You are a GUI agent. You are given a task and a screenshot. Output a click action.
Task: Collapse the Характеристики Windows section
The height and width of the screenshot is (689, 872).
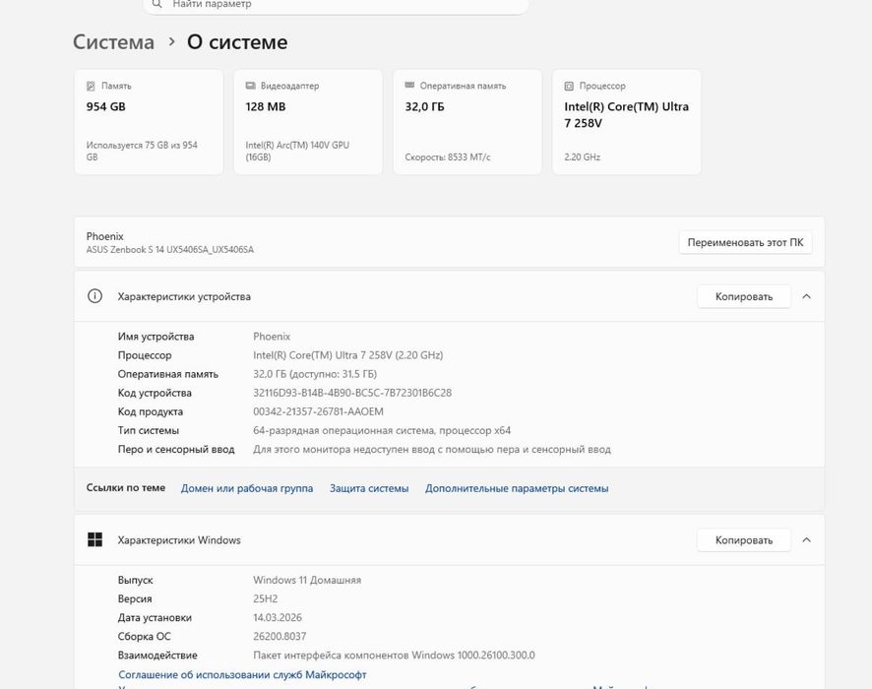point(806,540)
